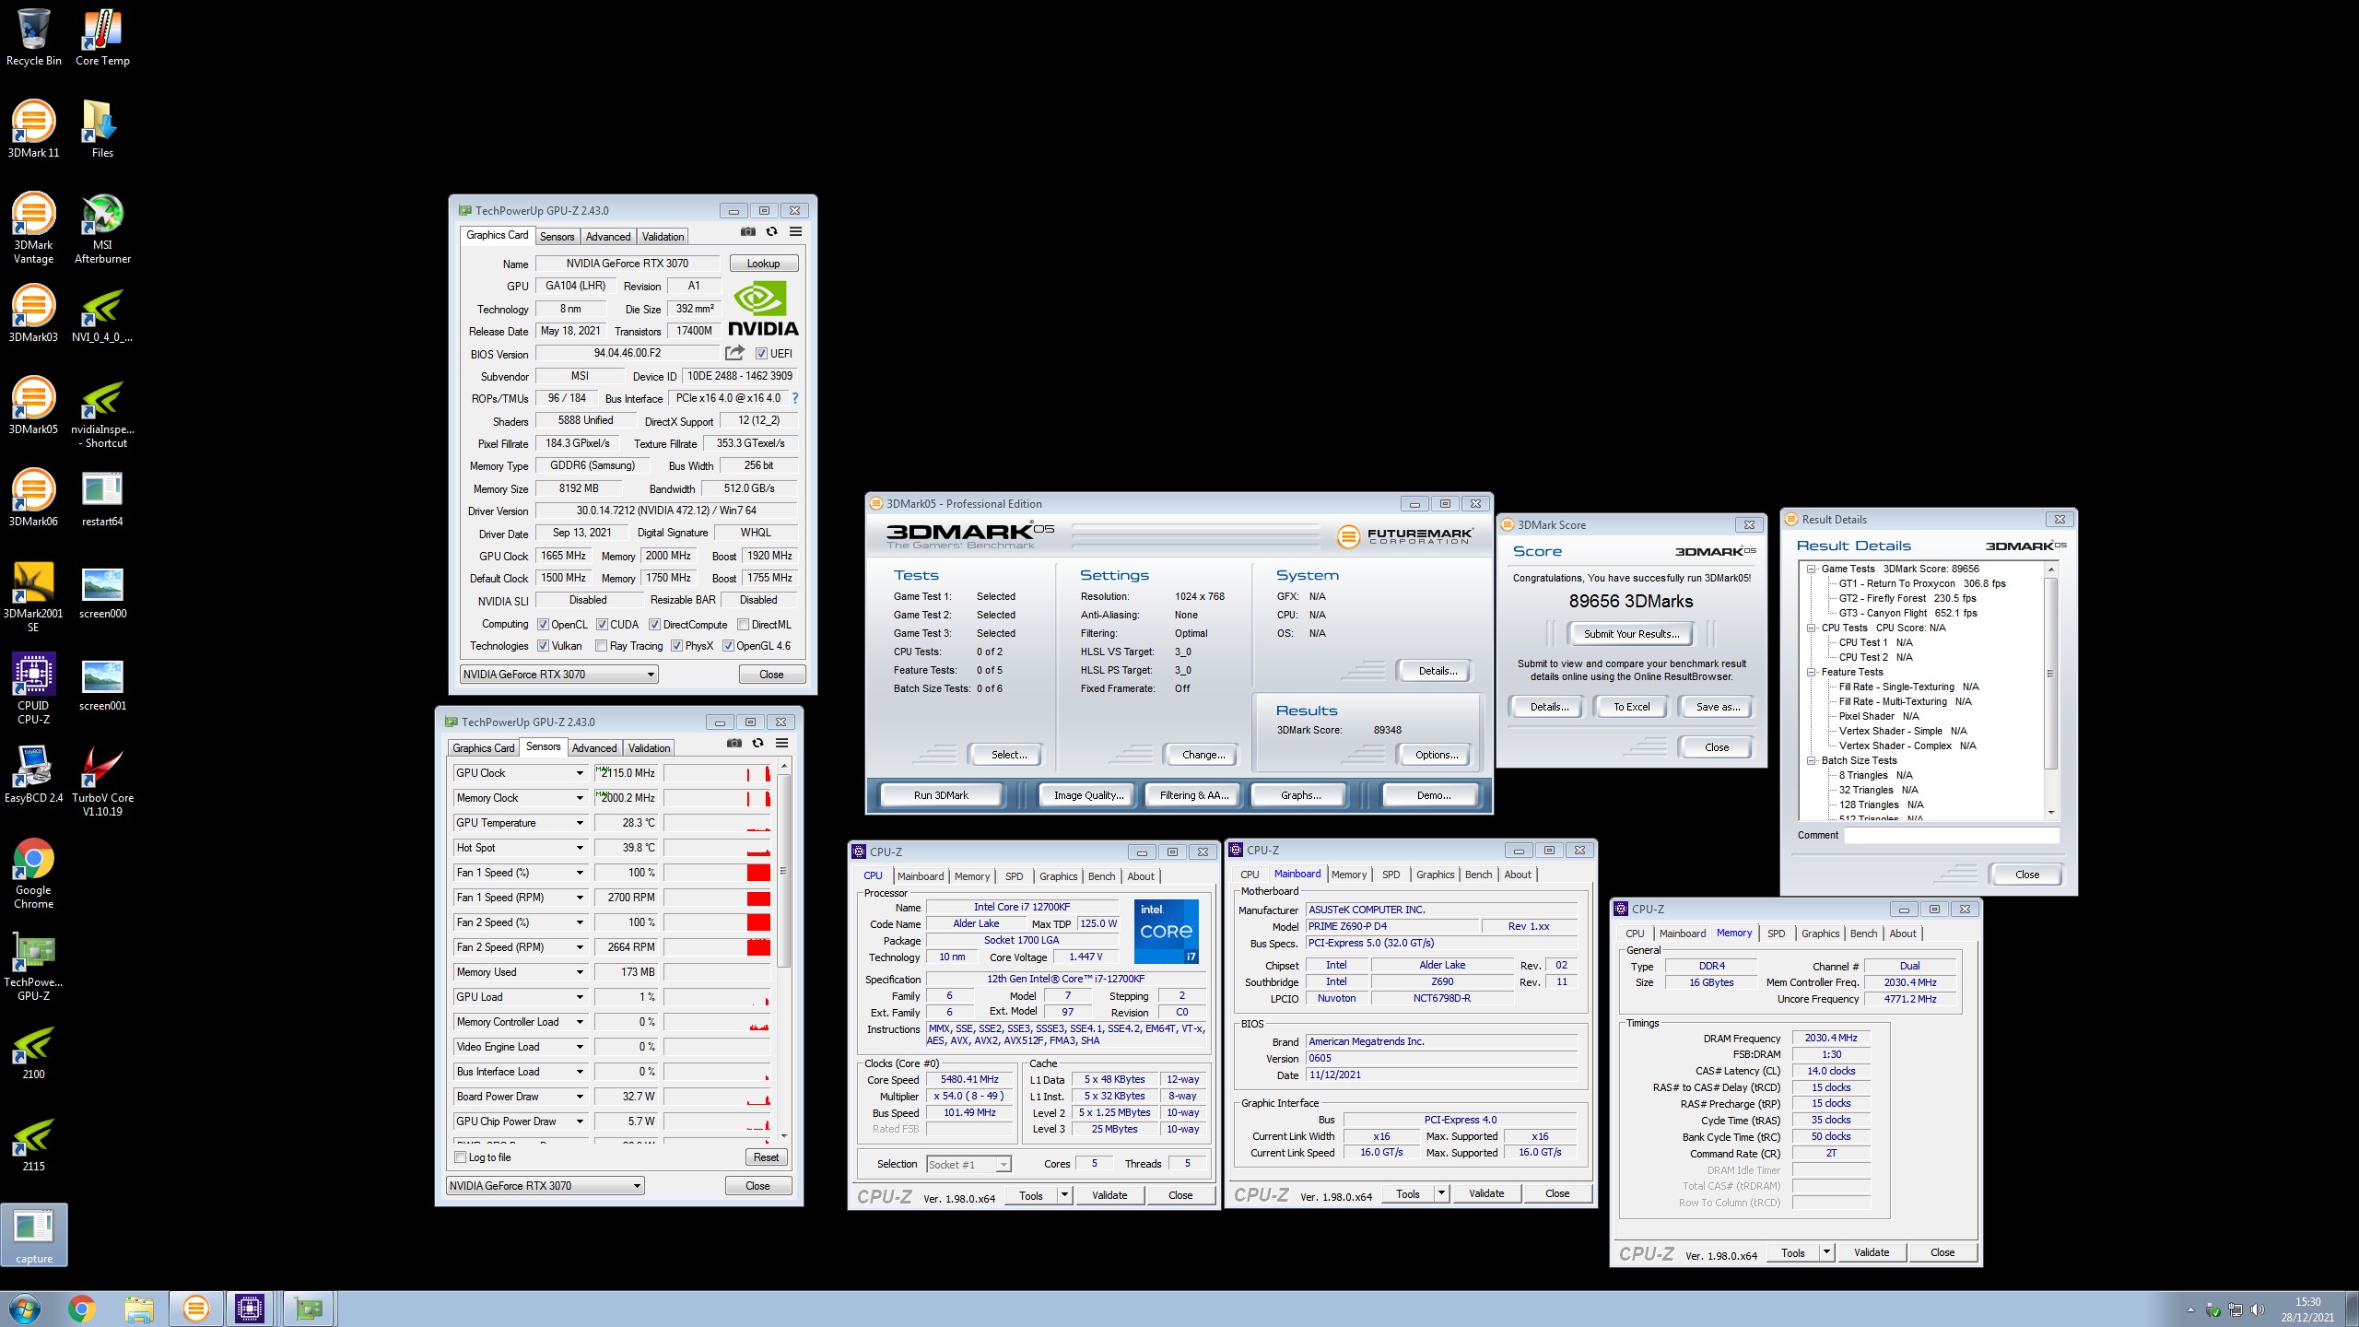Open Windows Explorer from the taskbar
This screenshot has height=1327, width=2359.
[x=139, y=1309]
